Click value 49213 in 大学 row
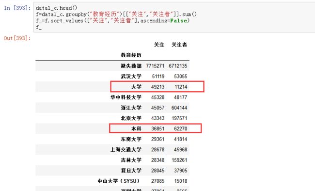Image resolution: width=315 pixels, height=191 pixels. pos(157,87)
